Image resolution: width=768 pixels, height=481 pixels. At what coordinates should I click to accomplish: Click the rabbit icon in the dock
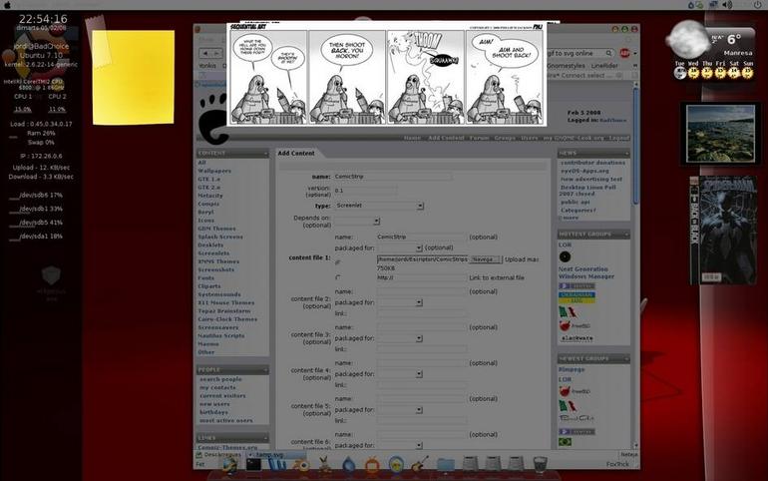point(324,465)
